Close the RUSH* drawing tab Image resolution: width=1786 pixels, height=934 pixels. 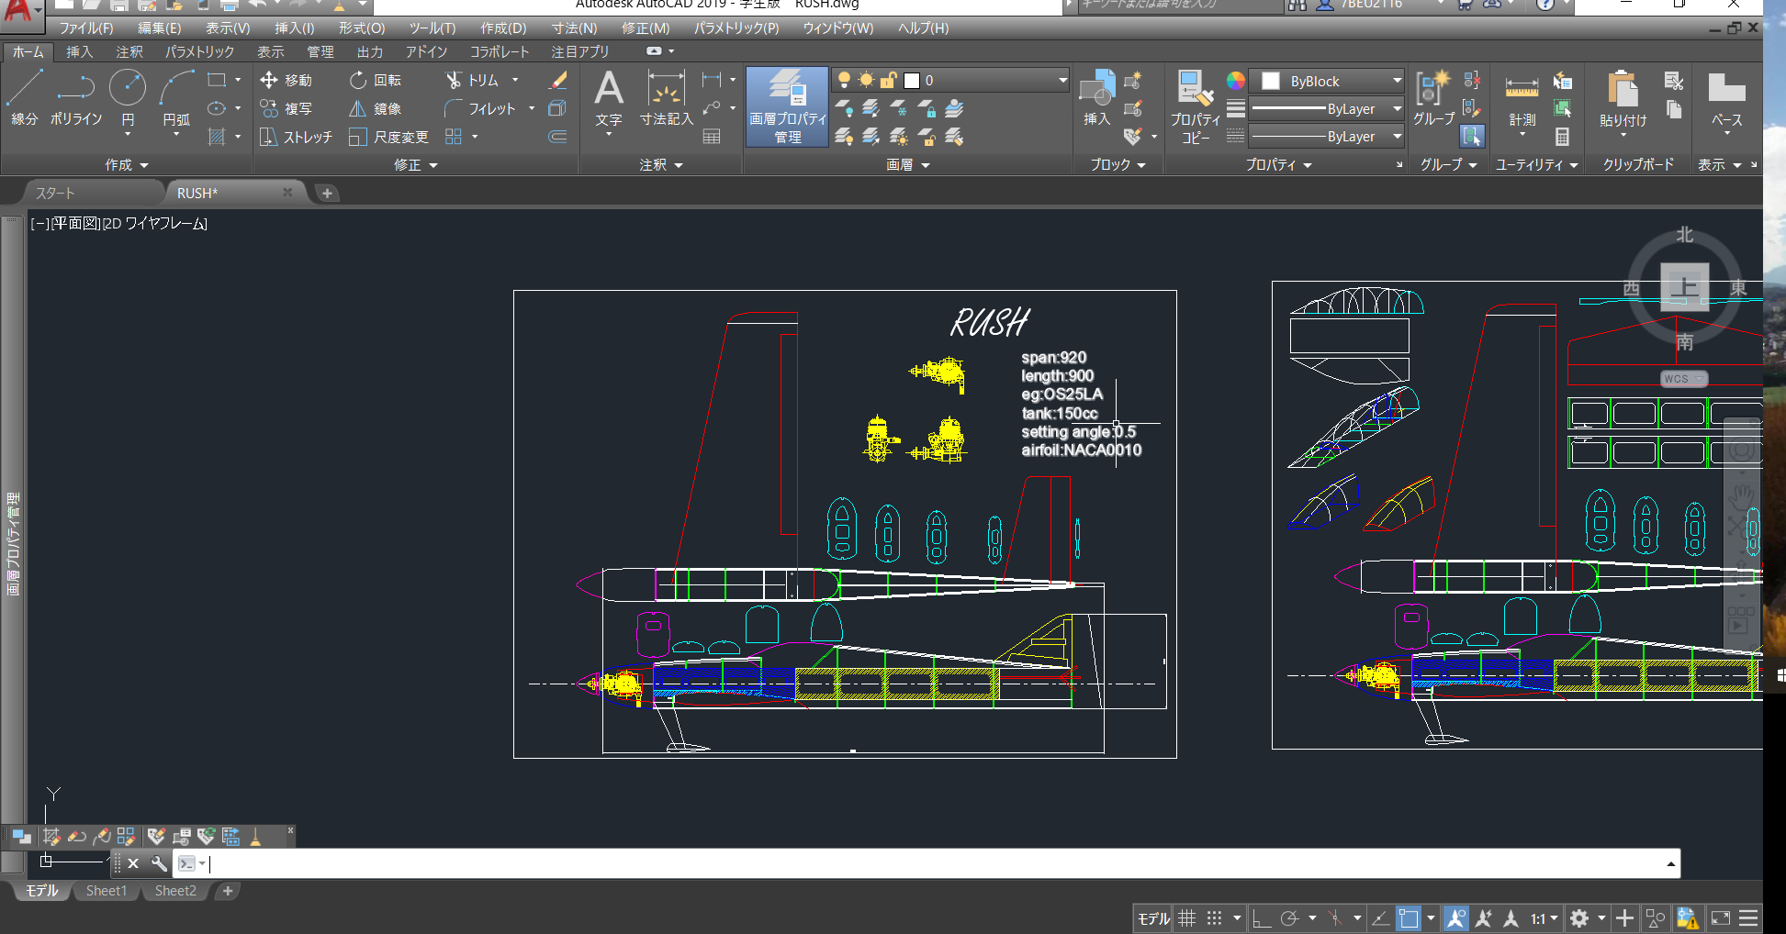[x=287, y=192]
